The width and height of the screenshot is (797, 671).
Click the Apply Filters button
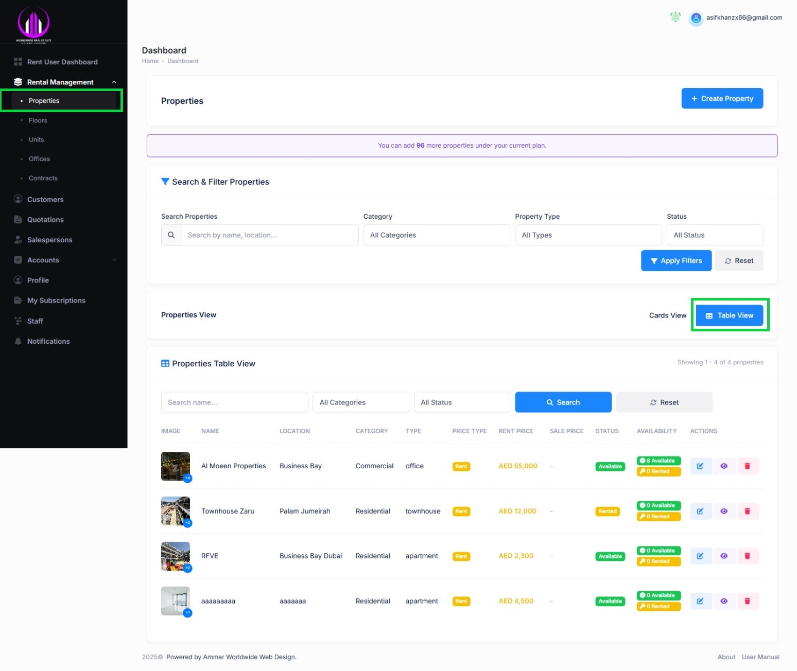675,261
